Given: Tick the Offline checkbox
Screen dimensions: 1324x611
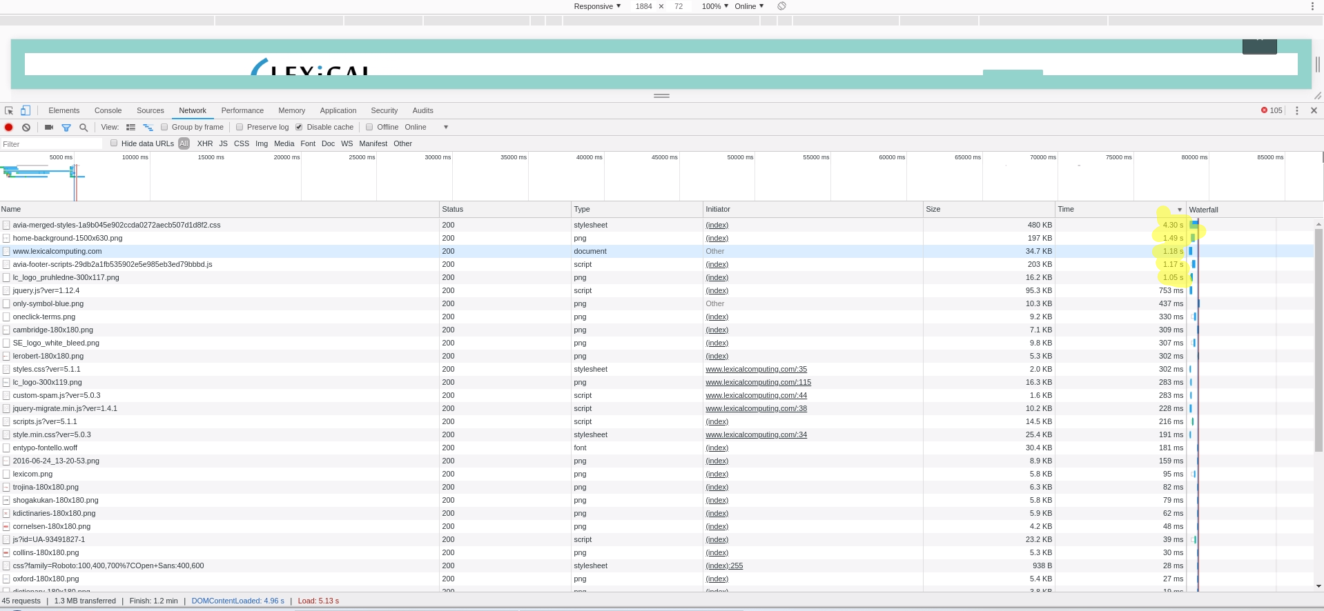Looking at the screenshot, I should [369, 127].
